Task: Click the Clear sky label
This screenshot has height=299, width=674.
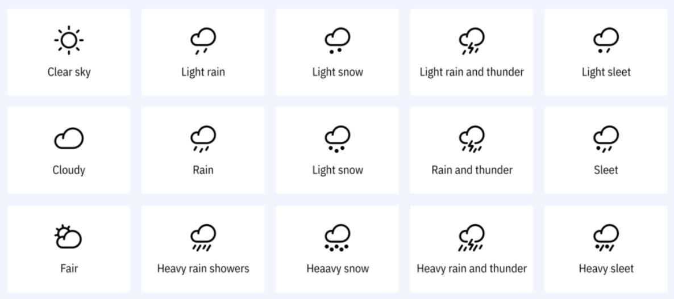Action: coord(69,72)
